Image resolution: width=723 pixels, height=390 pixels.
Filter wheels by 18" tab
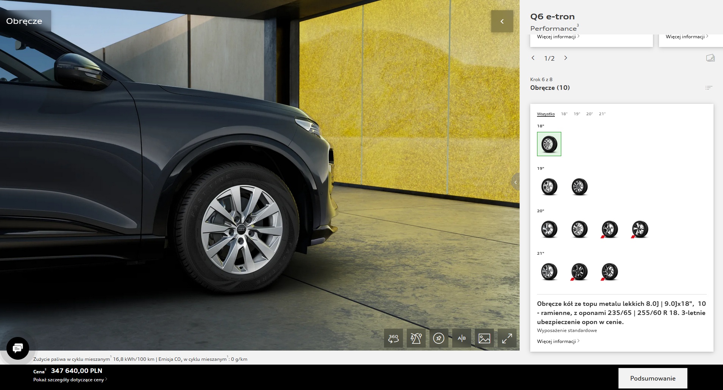(x=564, y=114)
